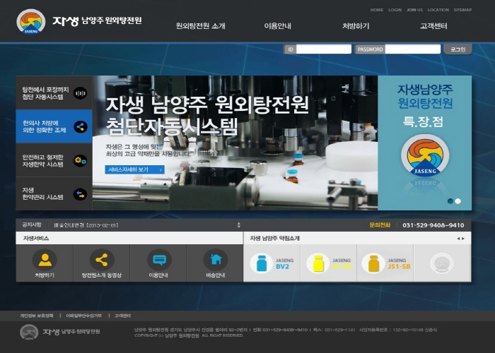This screenshot has width=495, height=353.
Task: Open the 원외탕전원 소개 menu
Action: [200, 26]
